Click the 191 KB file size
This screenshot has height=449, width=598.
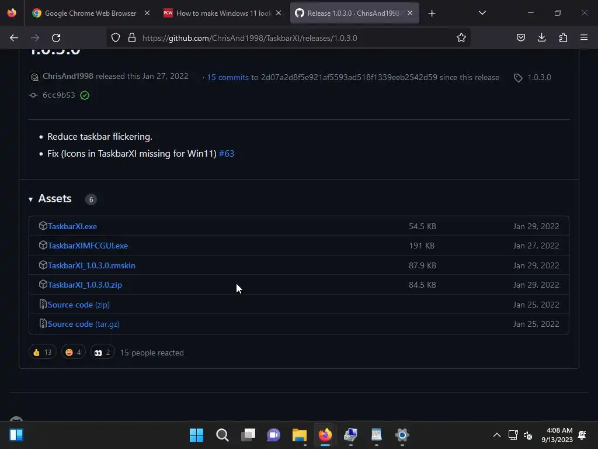[x=422, y=246]
